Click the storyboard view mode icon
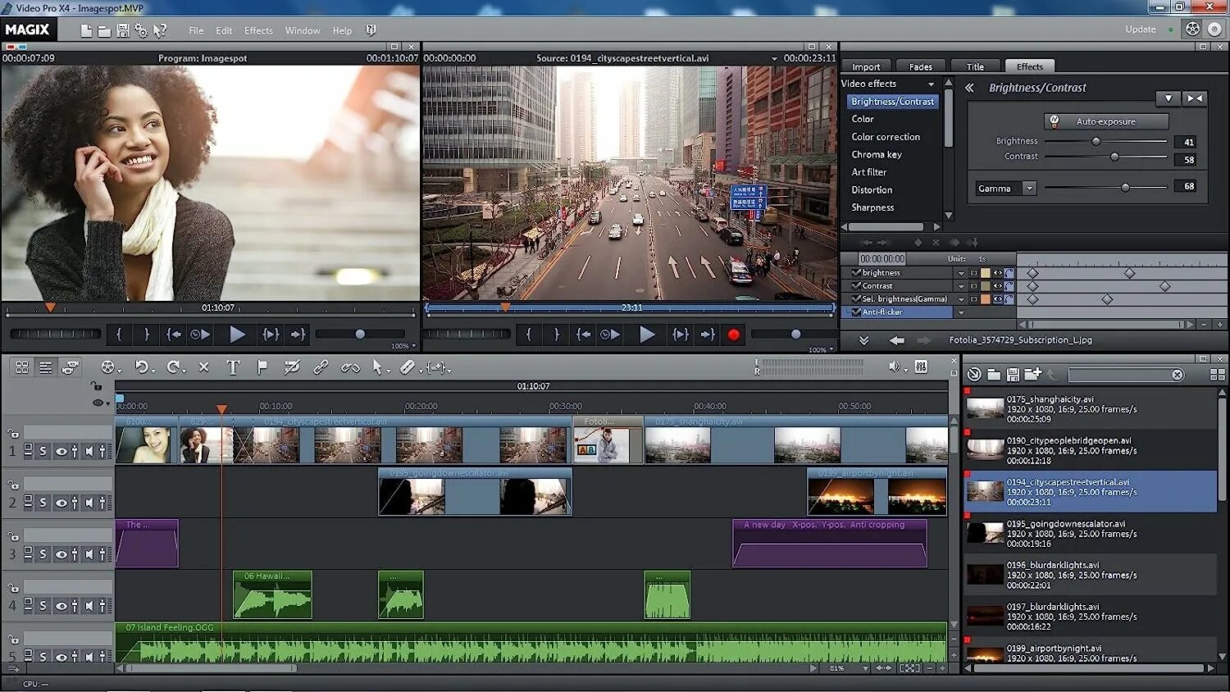1230x692 pixels. point(22,367)
